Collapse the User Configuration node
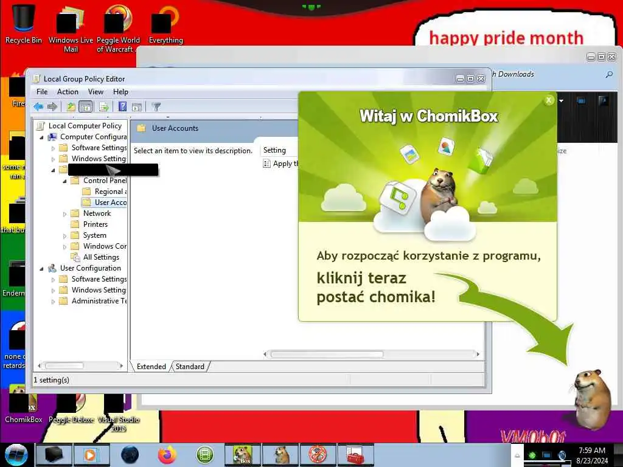This screenshot has width=623, height=467. click(42, 269)
